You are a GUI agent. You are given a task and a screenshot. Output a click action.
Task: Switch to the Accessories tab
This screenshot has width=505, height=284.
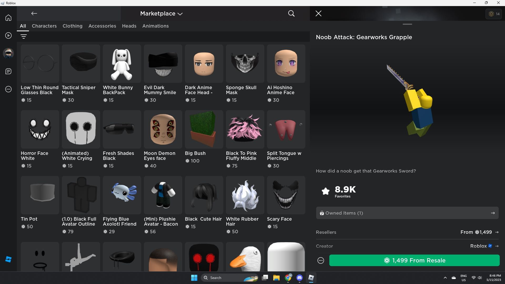(x=102, y=26)
